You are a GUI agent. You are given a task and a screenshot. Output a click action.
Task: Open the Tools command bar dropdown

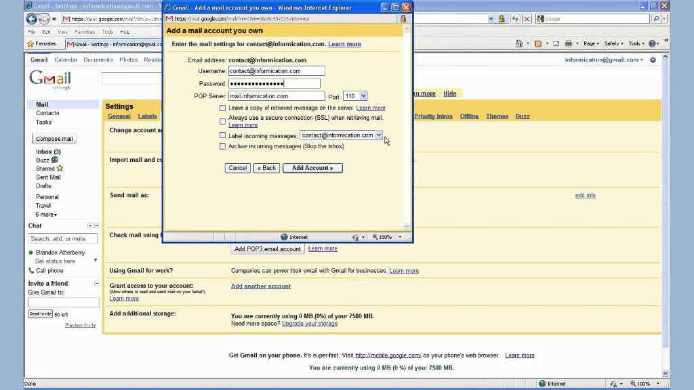click(636, 44)
